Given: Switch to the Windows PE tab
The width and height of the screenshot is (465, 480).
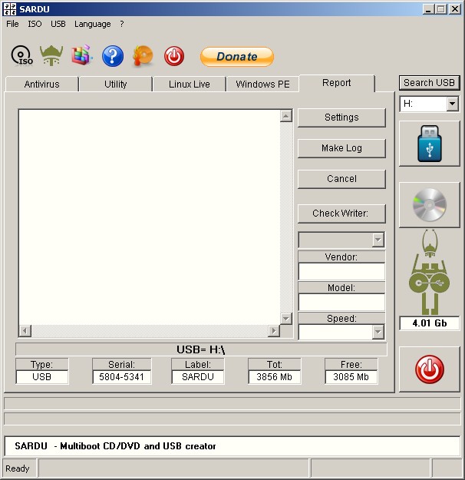Looking at the screenshot, I should pyautogui.click(x=262, y=84).
